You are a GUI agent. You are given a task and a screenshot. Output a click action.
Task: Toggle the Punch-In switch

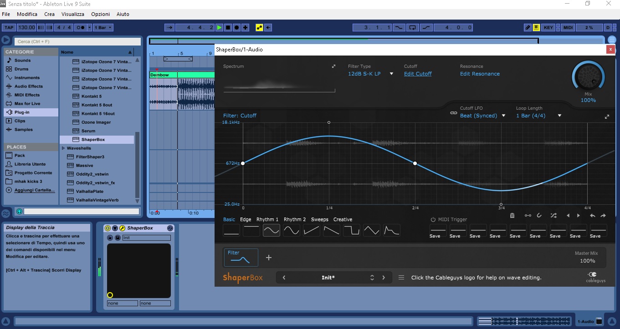click(399, 28)
